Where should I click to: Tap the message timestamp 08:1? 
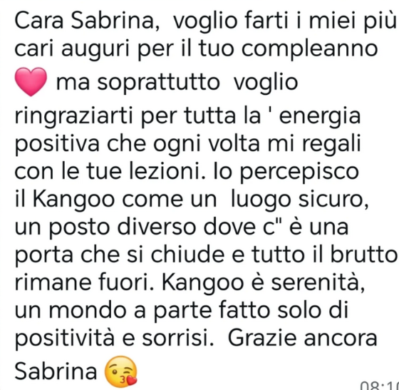pos(380,386)
